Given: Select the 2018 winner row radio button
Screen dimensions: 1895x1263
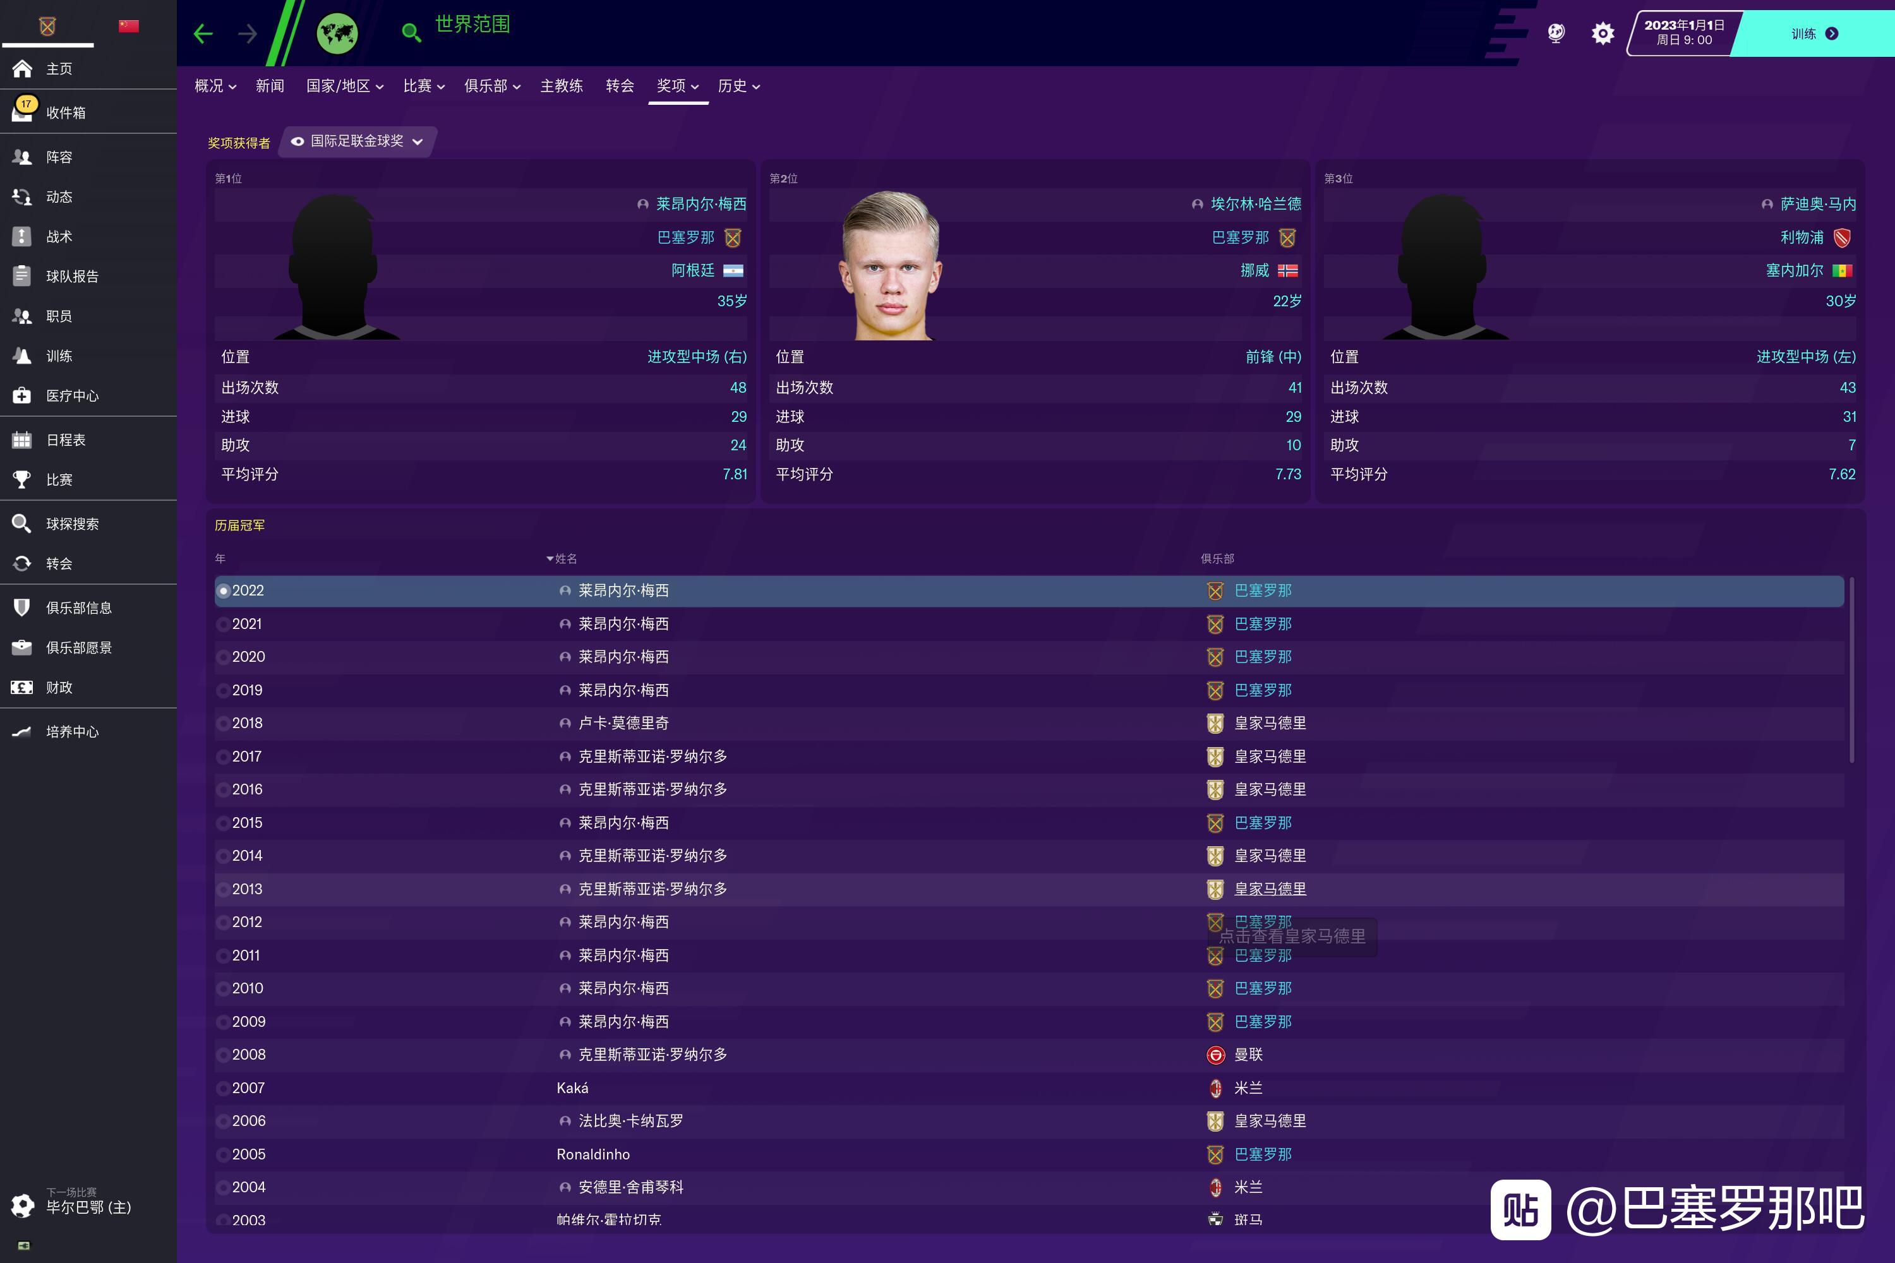Looking at the screenshot, I should tap(223, 723).
